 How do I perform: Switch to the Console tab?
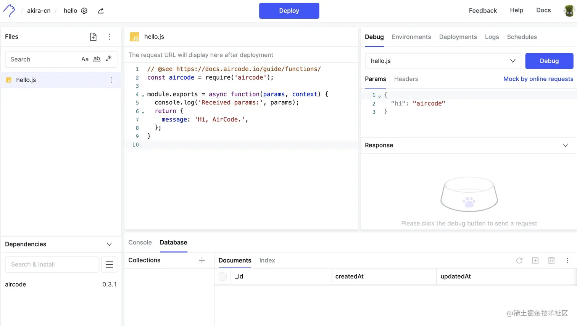tap(140, 242)
